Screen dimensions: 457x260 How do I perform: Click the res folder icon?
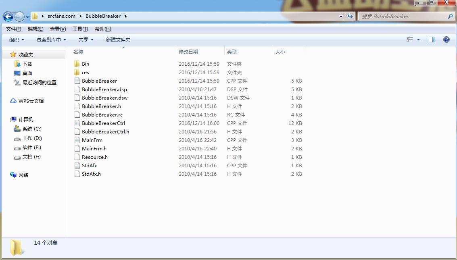[77, 72]
